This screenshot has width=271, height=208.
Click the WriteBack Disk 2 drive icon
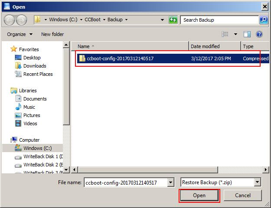[18, 166]
